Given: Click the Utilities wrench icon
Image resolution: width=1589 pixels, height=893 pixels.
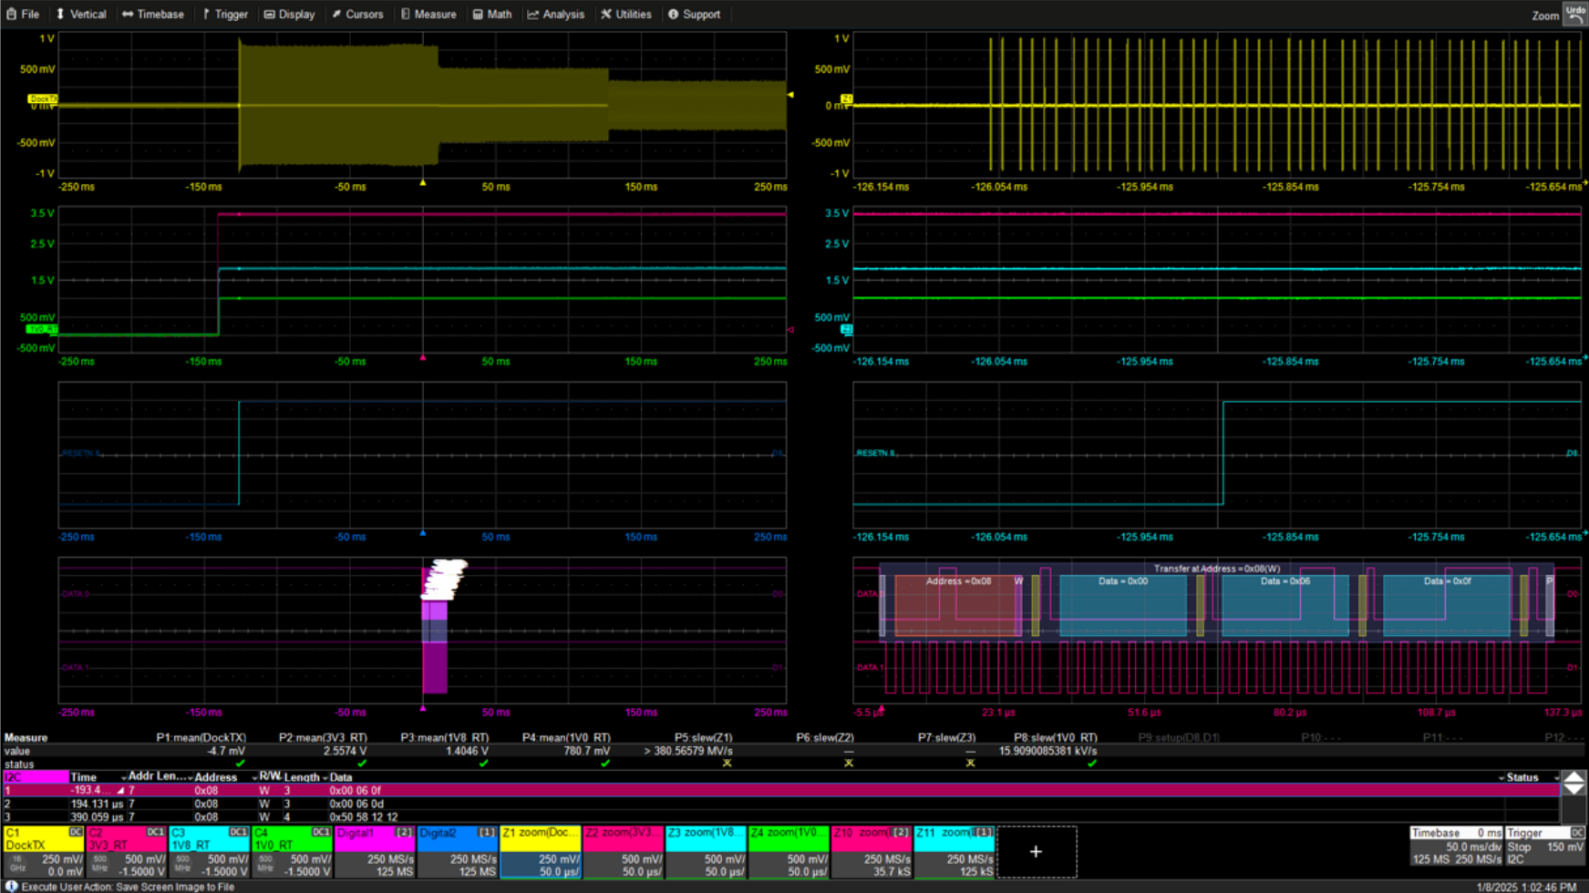Looking at the screenshot, I should [606, 15].
